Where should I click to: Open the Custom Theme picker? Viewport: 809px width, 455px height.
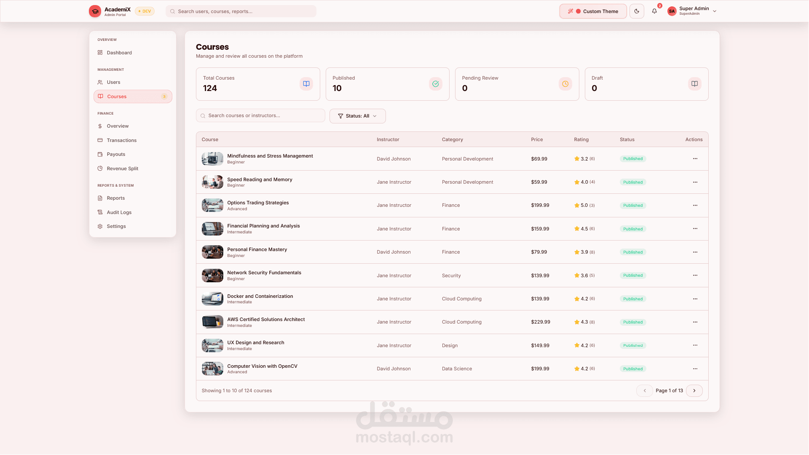pos(593,11)
